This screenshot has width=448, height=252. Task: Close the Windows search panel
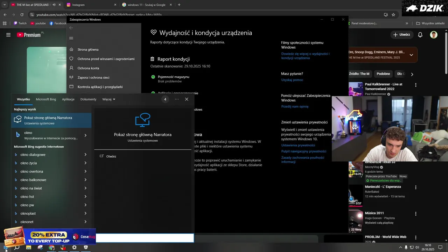click(x=187, y=99)
